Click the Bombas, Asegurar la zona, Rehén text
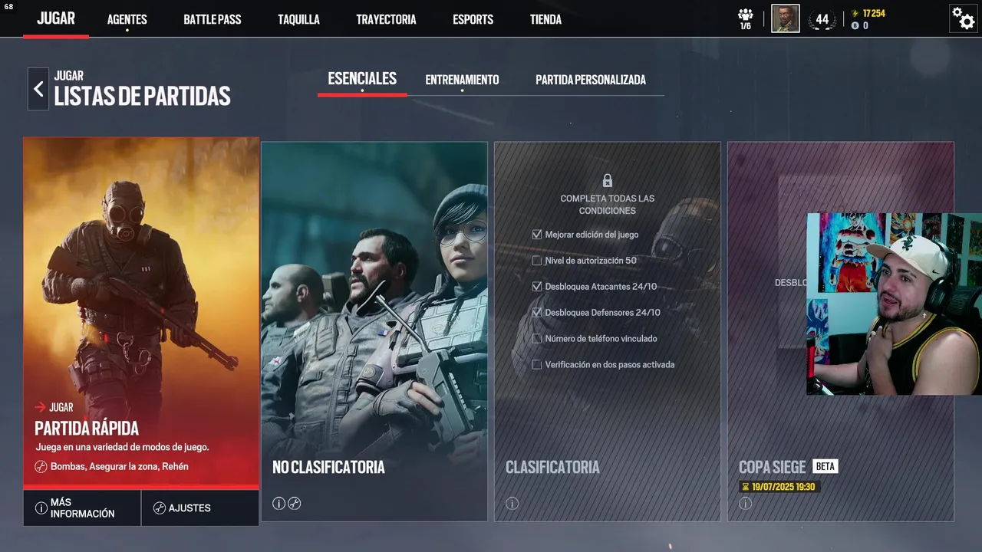This screenshot has width=982, height=552. coord(120,466)
